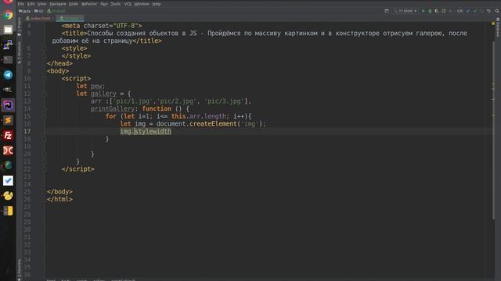This screenshot has height=281, width=501.
Task: Click the closing </html> tag
Action: coord(59,199)
